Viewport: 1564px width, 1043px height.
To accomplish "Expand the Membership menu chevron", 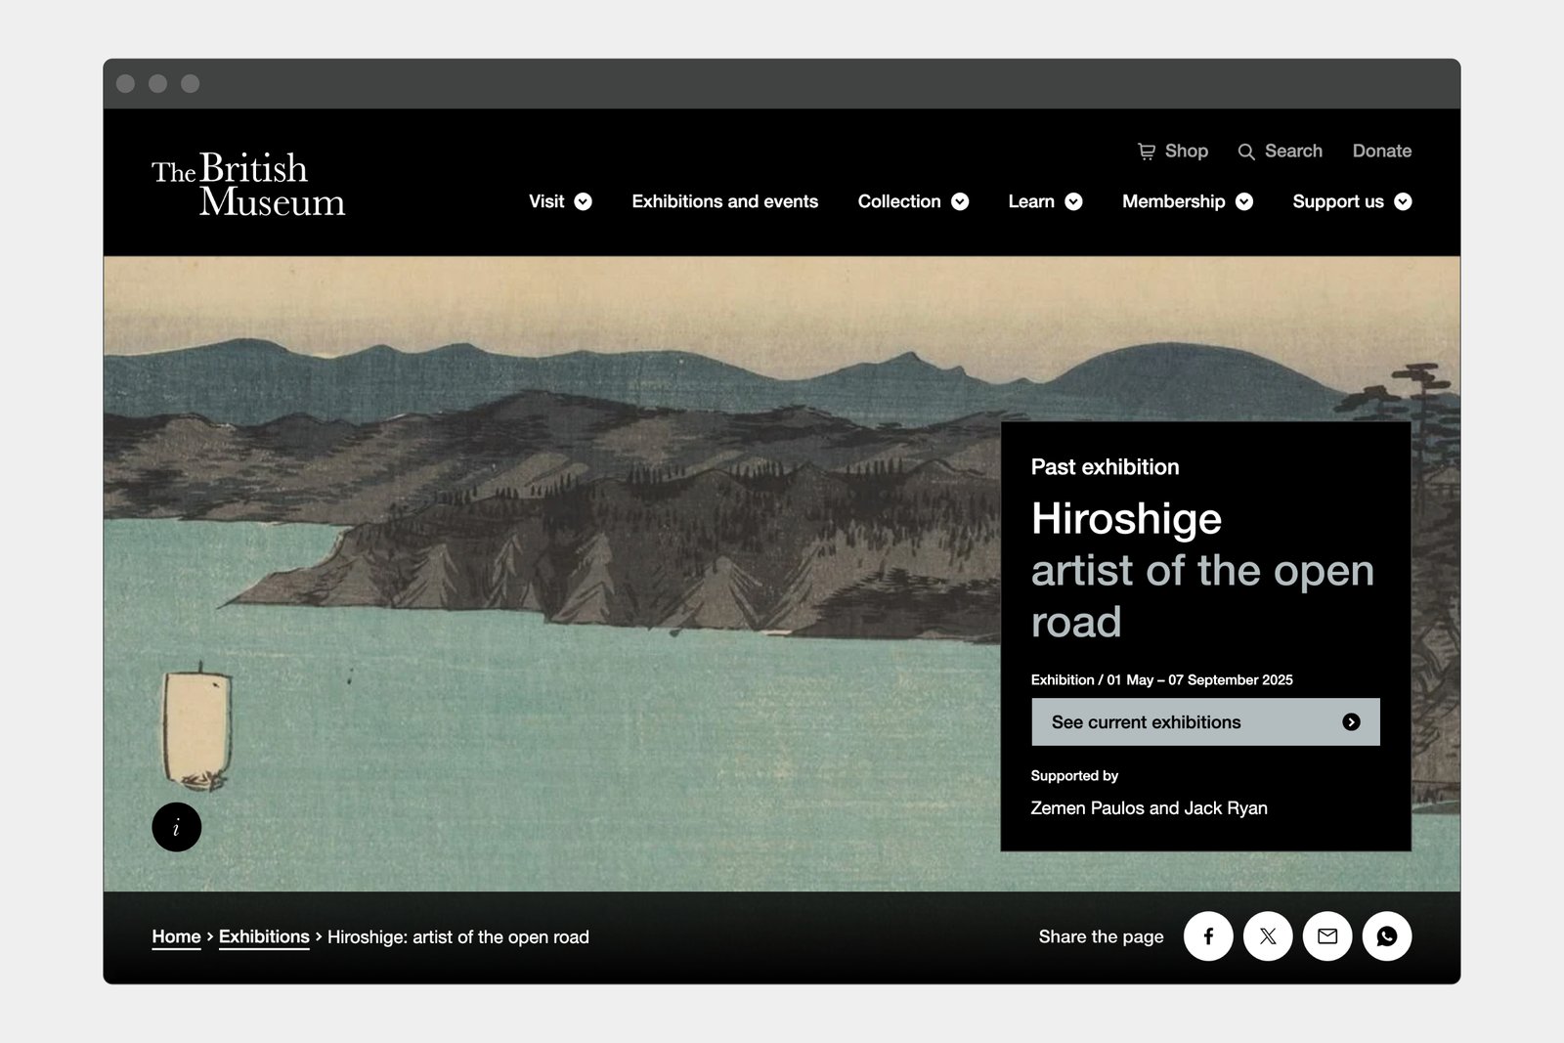I will point(1244,201).
